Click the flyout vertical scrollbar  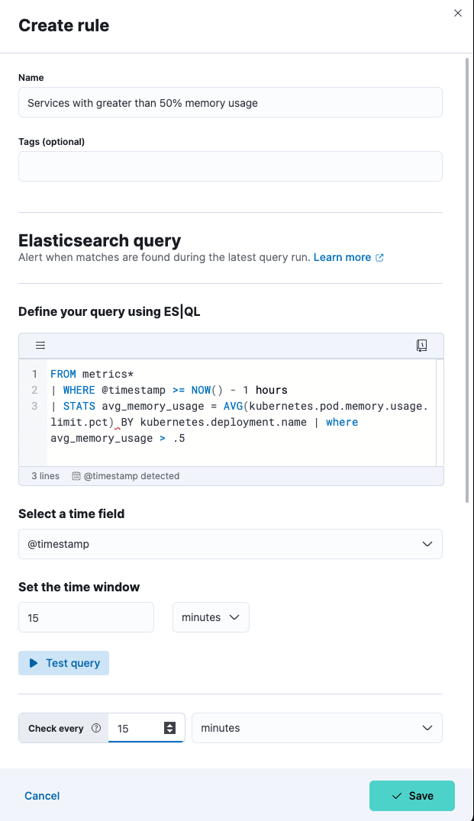(x=467, y=282)
